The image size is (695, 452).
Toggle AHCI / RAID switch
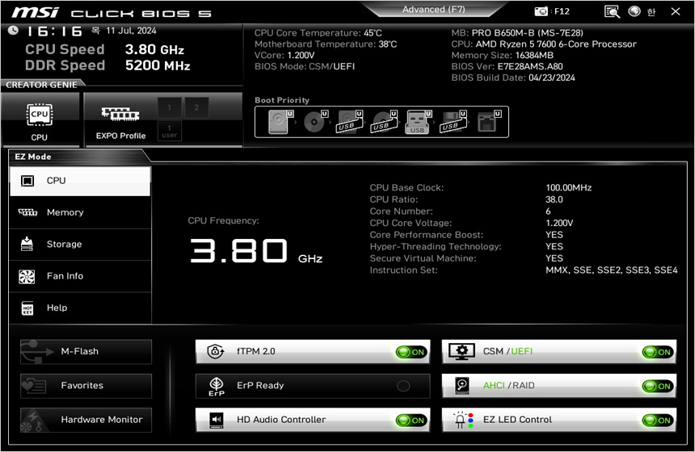point(658,387)
